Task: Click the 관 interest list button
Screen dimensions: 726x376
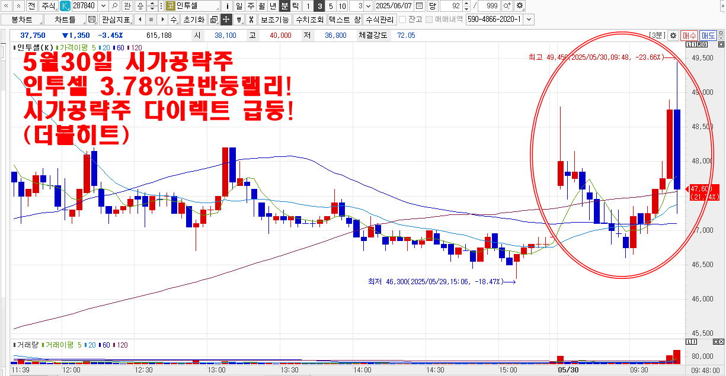Action: click(127, 6)
